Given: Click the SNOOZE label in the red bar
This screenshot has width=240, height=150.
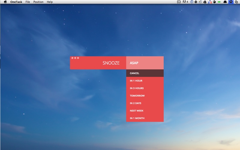Looking at the screenshot, I should 111,63.
